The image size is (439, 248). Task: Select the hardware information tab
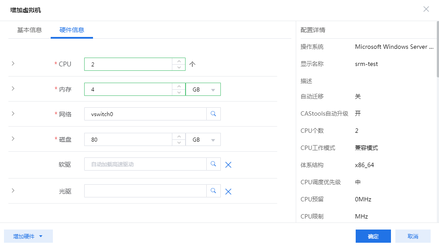point(72,30)
